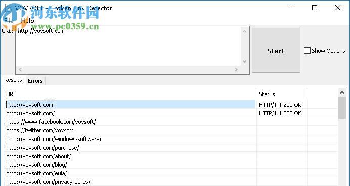350x186 pixels.
Task: Open the Help menu
Action: coord(27,21)
